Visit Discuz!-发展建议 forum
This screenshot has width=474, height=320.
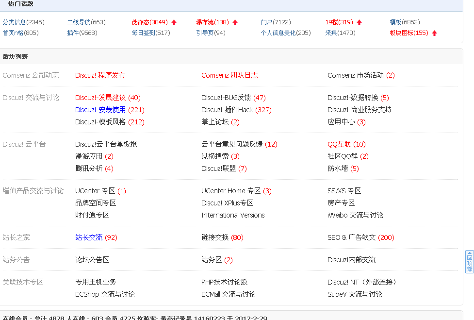pyautogui.click(x=100, y=98)
